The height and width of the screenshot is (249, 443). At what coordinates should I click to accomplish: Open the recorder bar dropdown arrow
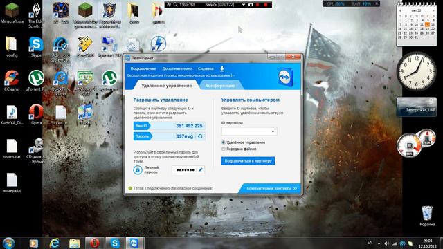pos(243,5)
